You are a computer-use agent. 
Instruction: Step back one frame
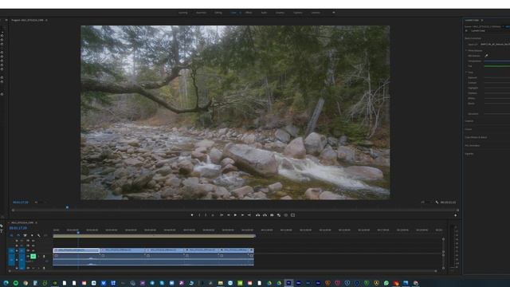tap(229, 215)
